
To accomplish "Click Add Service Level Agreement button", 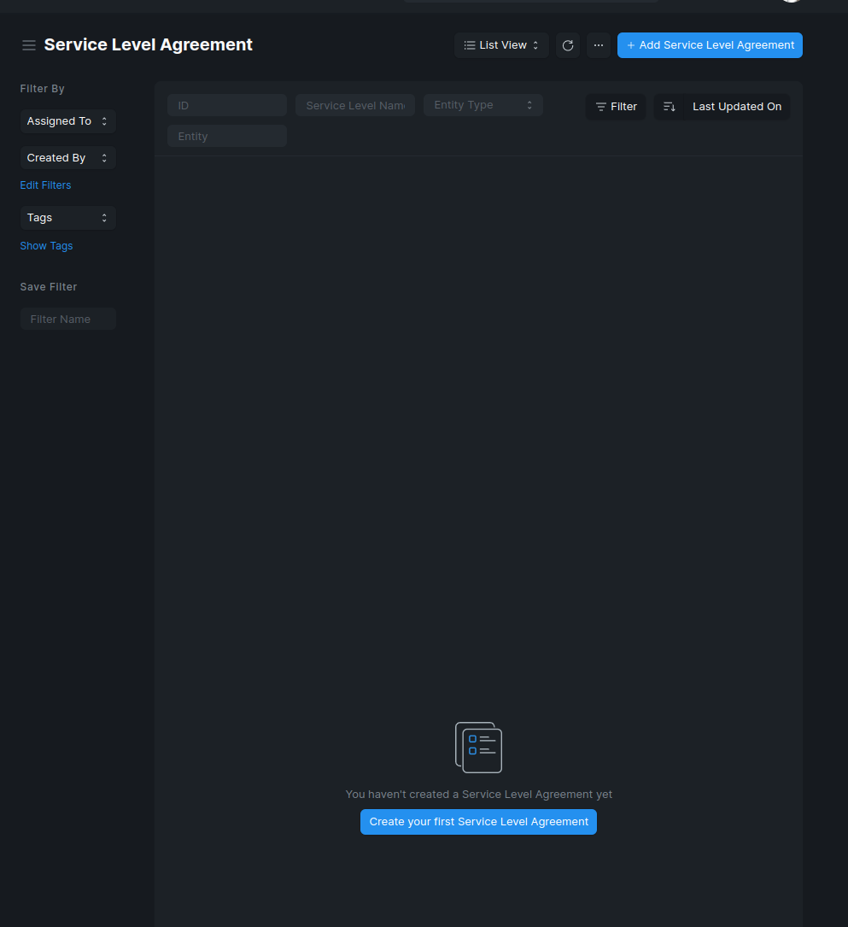I will (x=709, y=44).
